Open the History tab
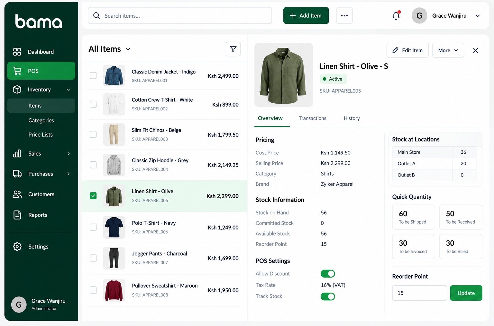Image resolution: width=494 pixels, height=326 pixels. (x=352, y=118)
